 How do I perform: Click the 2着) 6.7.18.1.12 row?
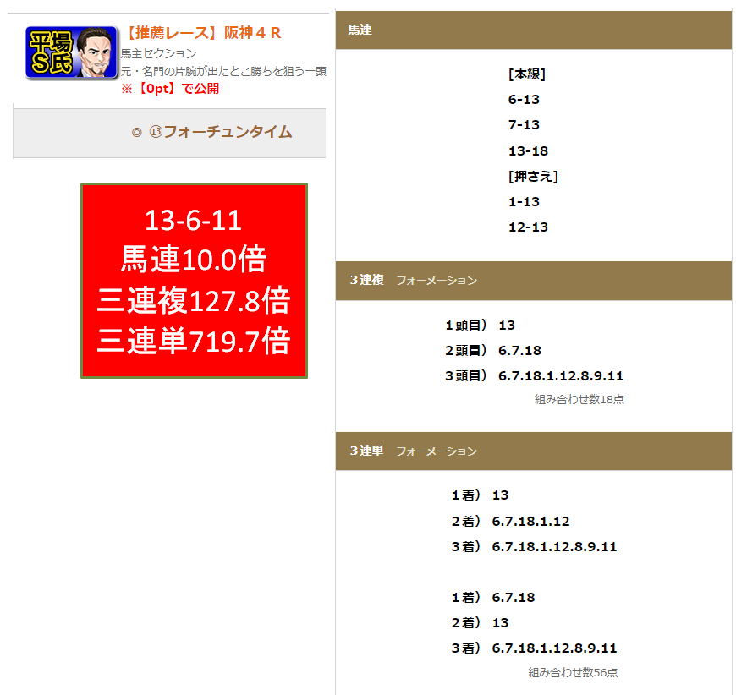tap(510, 521)
